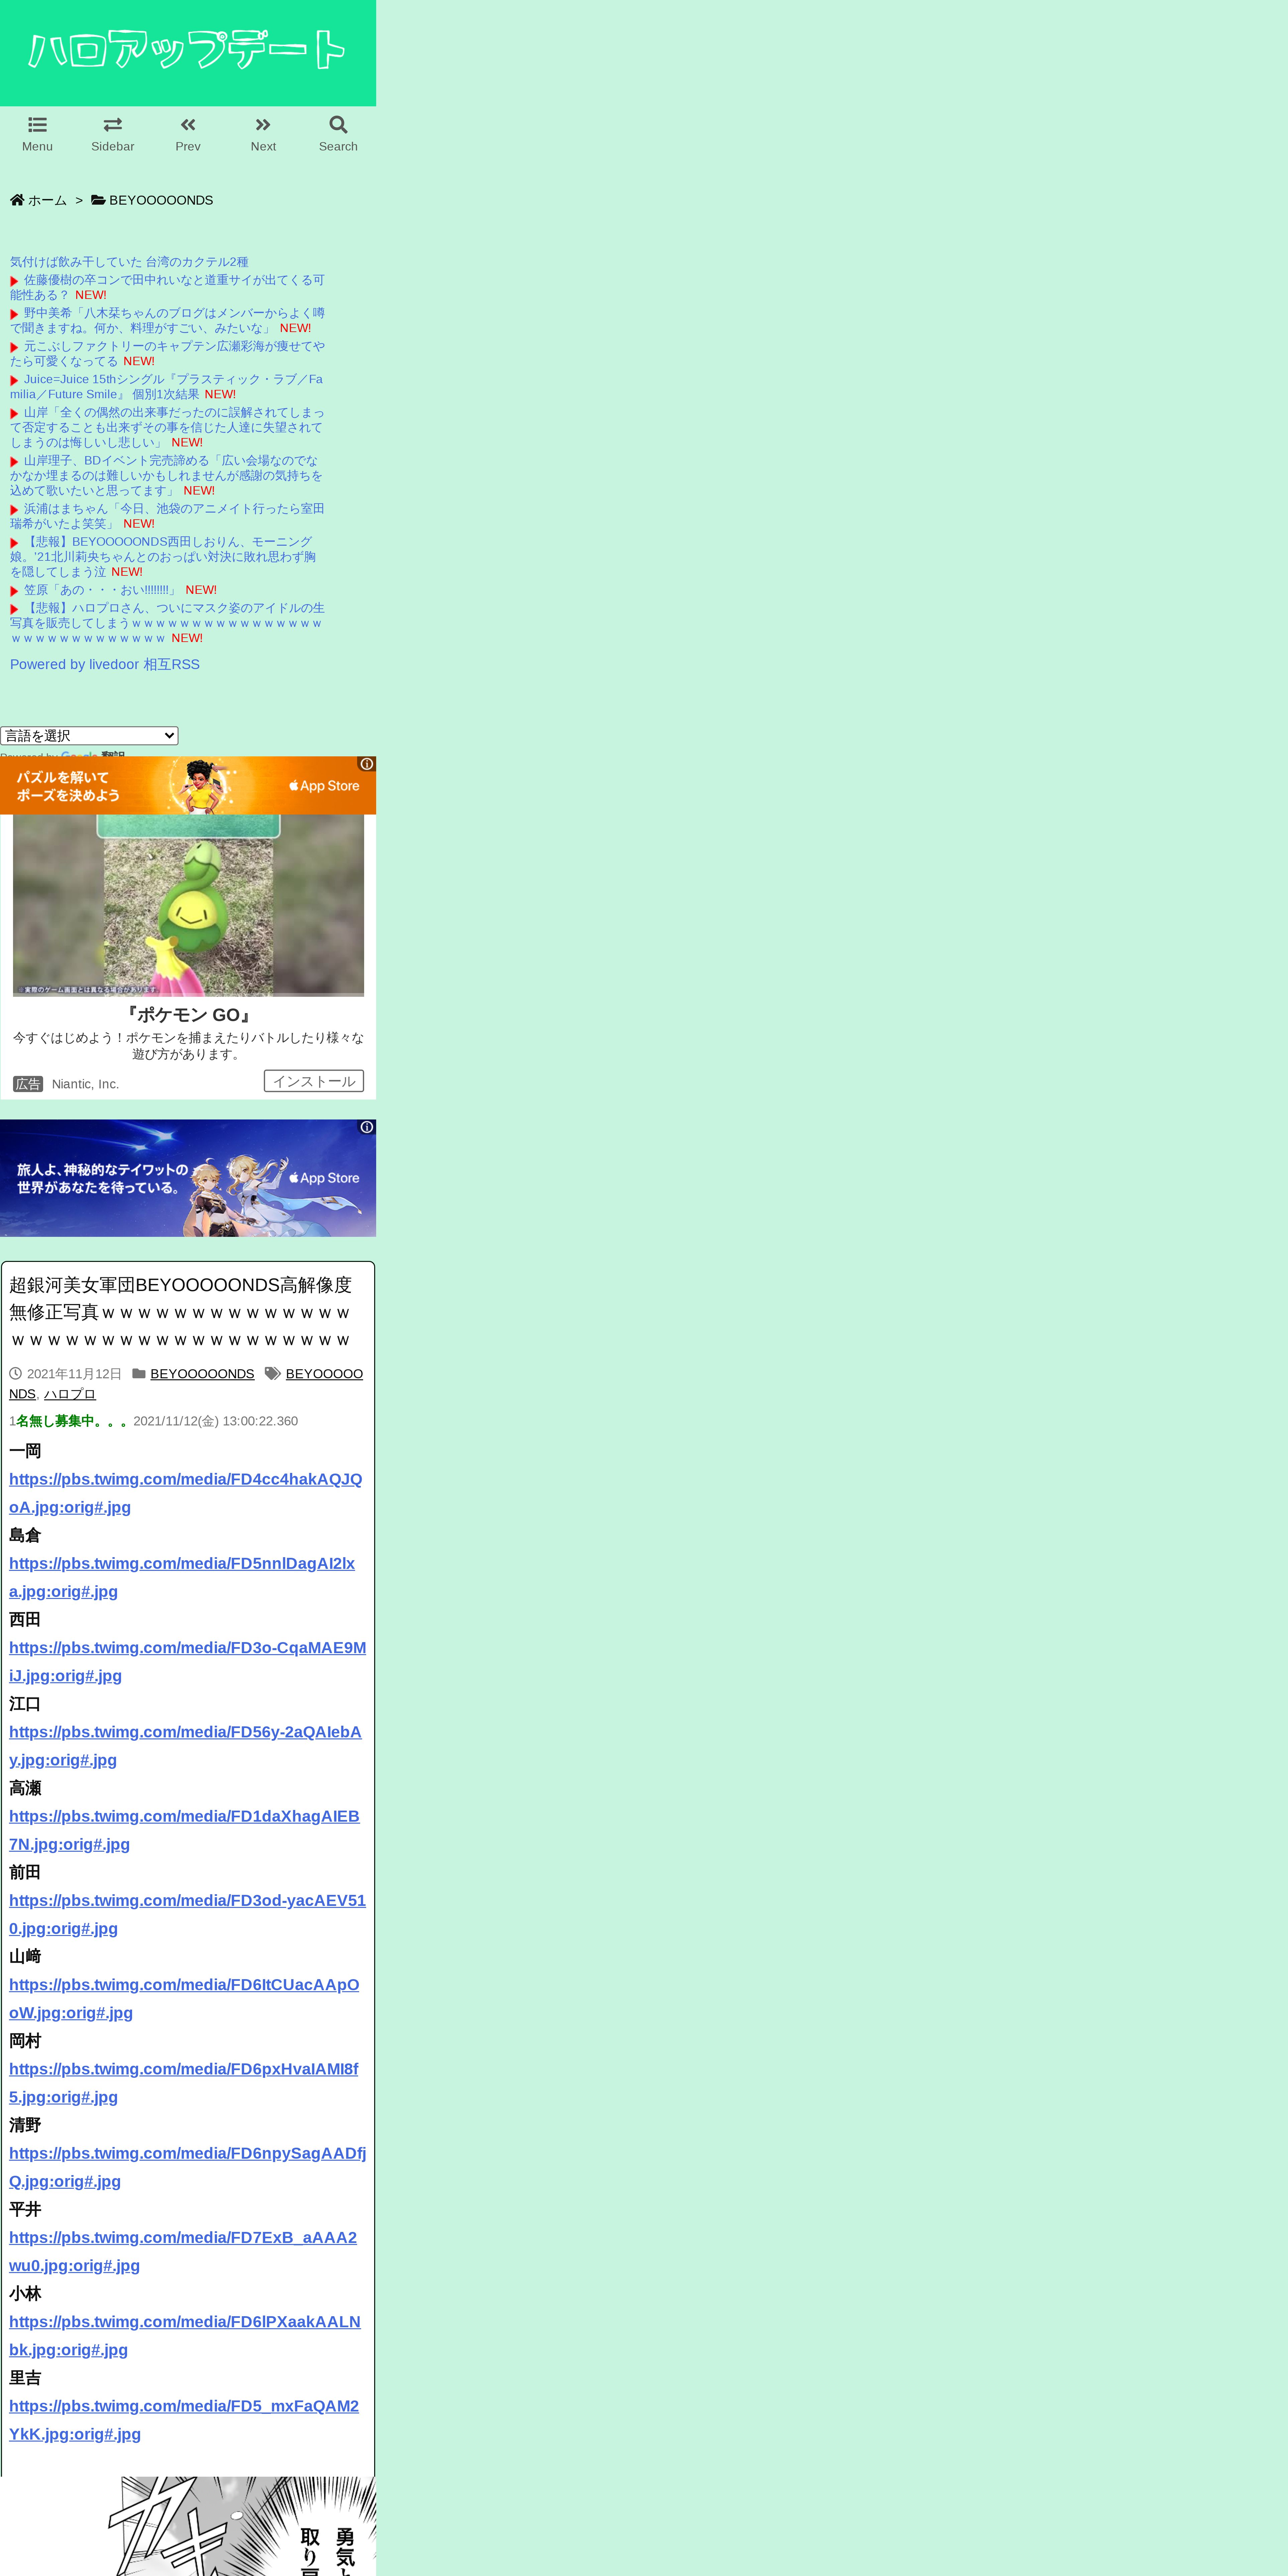Open 気付けば飲み干していた 台湾のカクテル2種 link
The height and width of the screenshot is (2576, 1288).
click(x=129, y=262)
